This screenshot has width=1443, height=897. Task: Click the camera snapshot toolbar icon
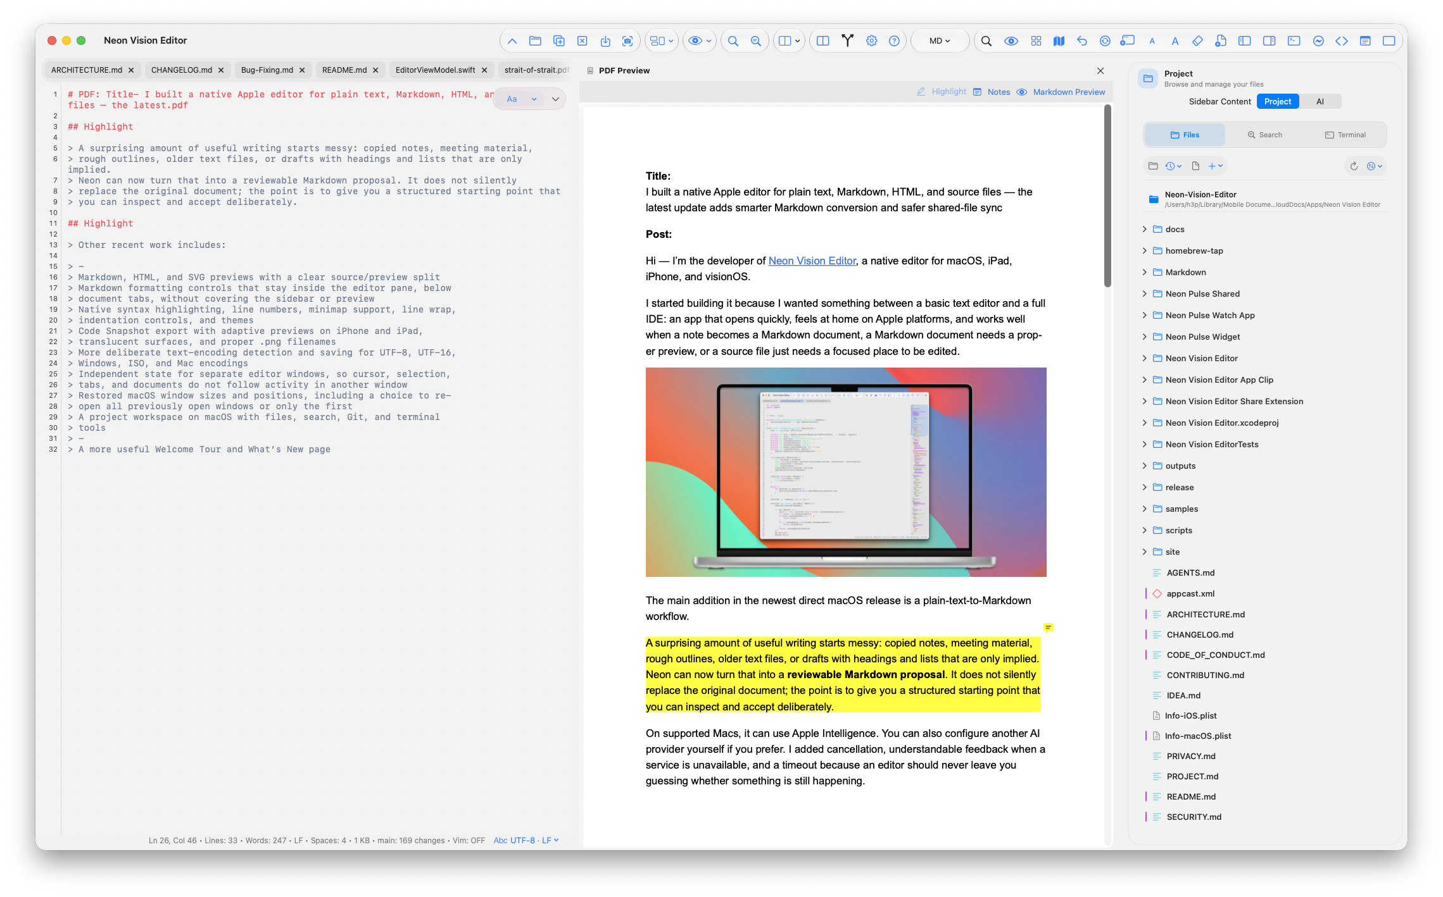[627, 41]
